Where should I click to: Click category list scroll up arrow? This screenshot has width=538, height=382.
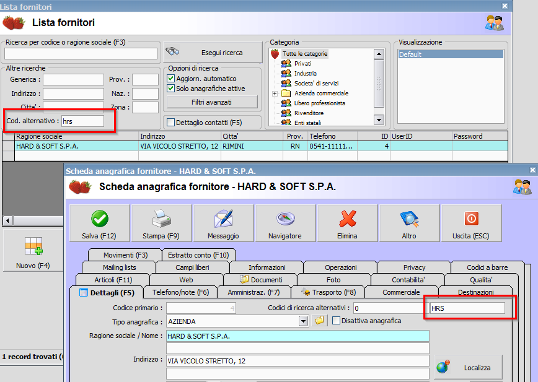coord(379,54)
